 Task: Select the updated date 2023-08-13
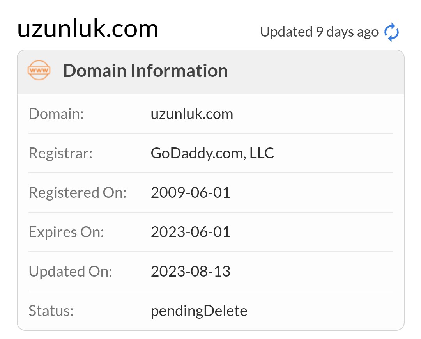point(190,271)
